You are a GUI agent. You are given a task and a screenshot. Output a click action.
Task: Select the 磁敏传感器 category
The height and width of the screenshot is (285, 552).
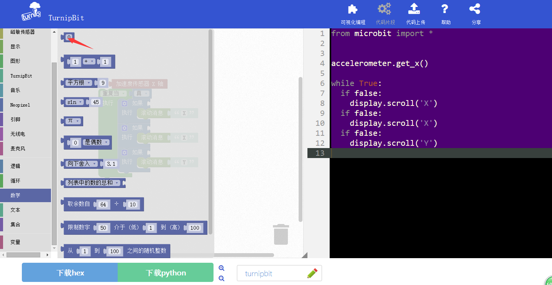(x=25, y=32)
